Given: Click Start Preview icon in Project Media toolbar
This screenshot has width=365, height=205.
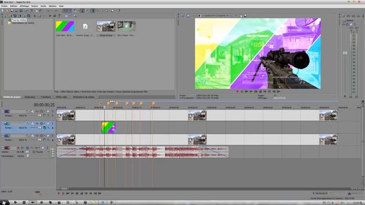Looking at the screenshot, I should 50,16.
